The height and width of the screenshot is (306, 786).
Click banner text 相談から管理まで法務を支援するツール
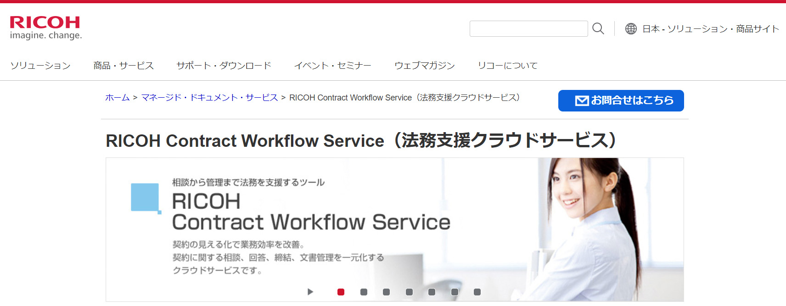click(x=248, y=182)
